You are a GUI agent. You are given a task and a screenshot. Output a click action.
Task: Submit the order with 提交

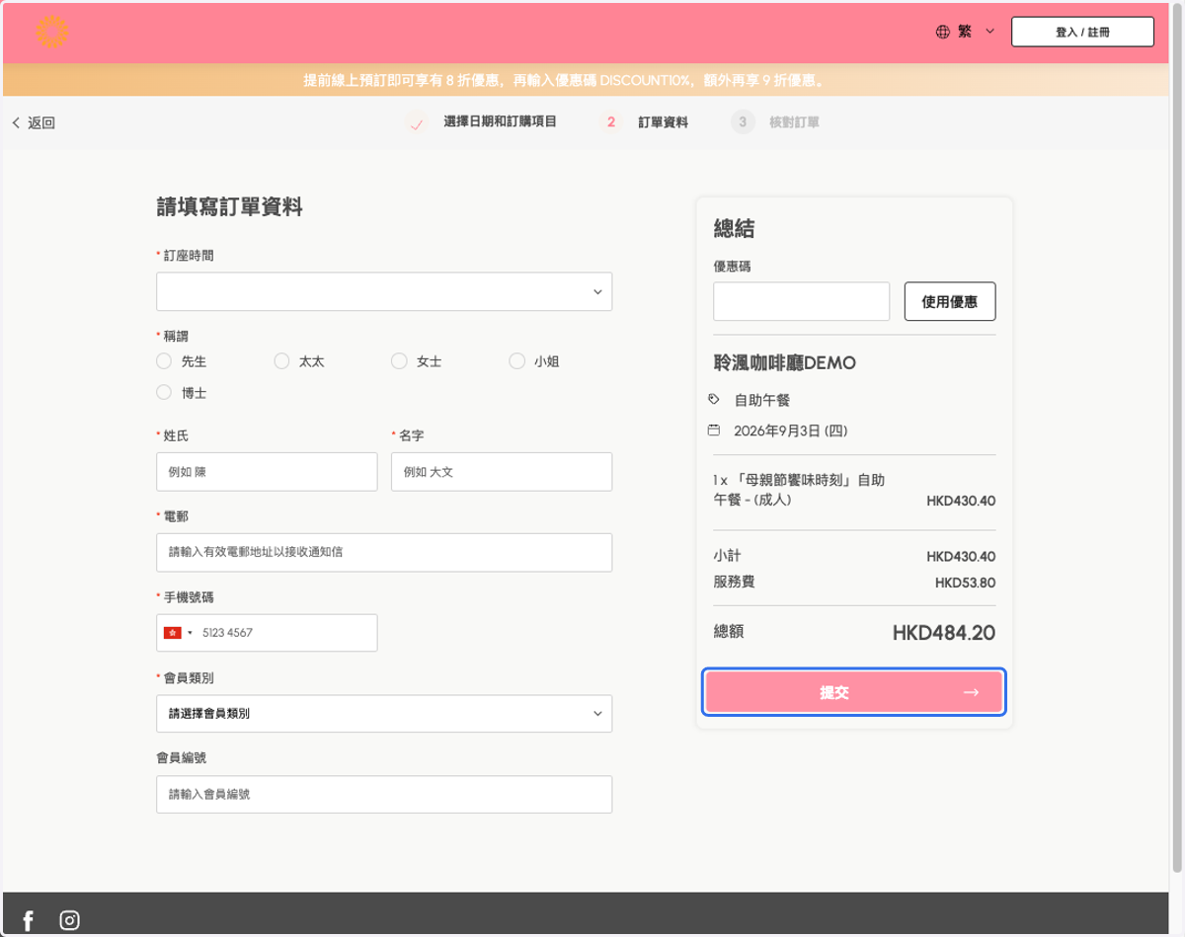tap(854, 692)
